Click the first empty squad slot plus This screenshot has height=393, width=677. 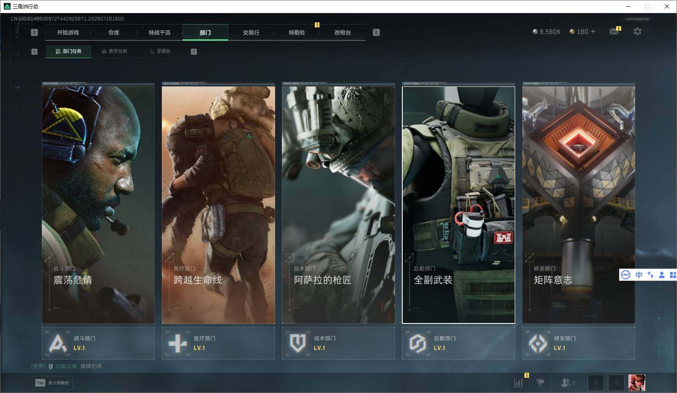click(595, 383)
